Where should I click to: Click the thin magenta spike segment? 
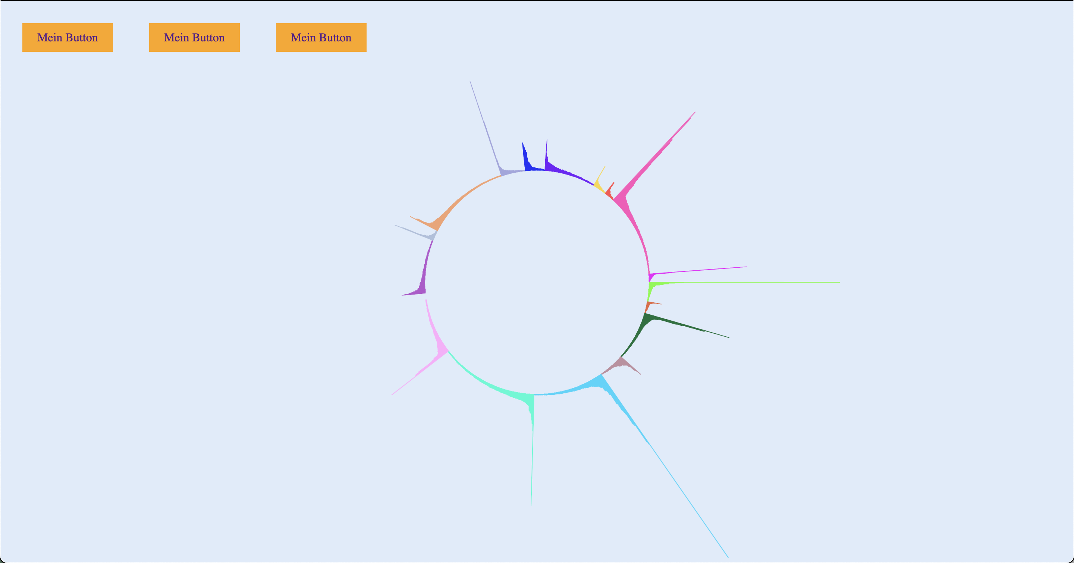click(651, 276)
